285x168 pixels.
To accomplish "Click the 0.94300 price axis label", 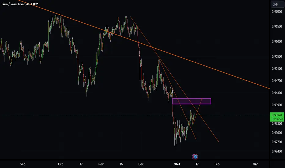I will point(277,93).
